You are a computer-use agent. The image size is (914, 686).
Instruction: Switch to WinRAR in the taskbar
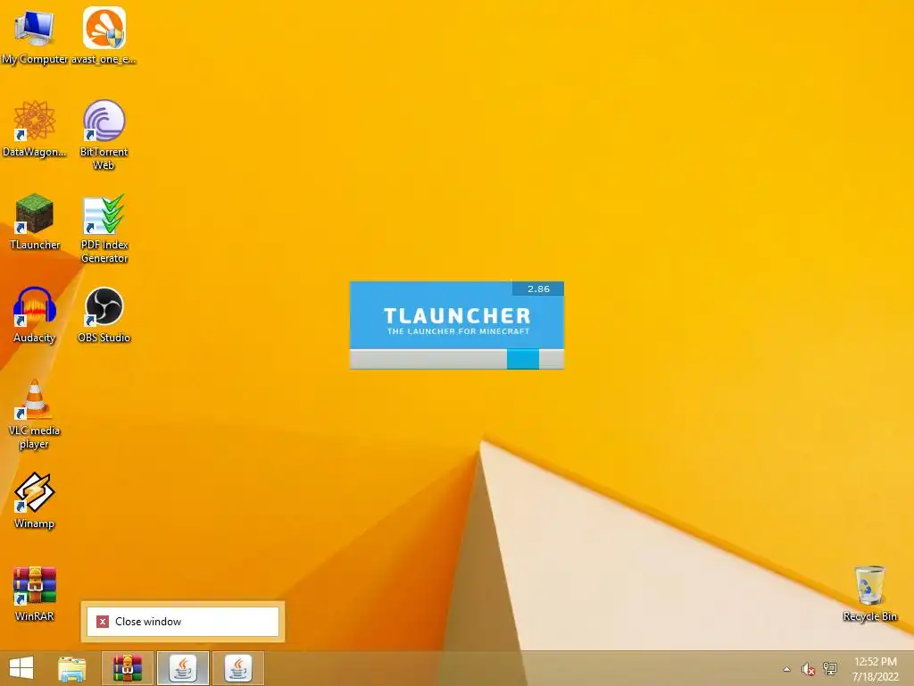[x=128, y=668]
